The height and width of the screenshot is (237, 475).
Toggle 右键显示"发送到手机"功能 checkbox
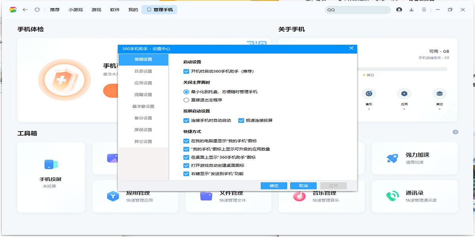point(186,174)
